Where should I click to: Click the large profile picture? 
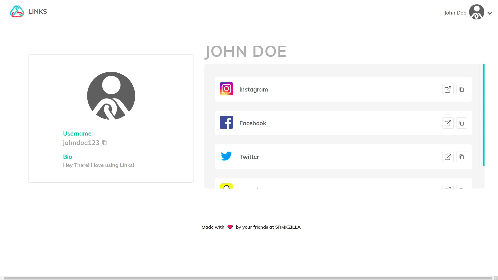tap(111, 96)
